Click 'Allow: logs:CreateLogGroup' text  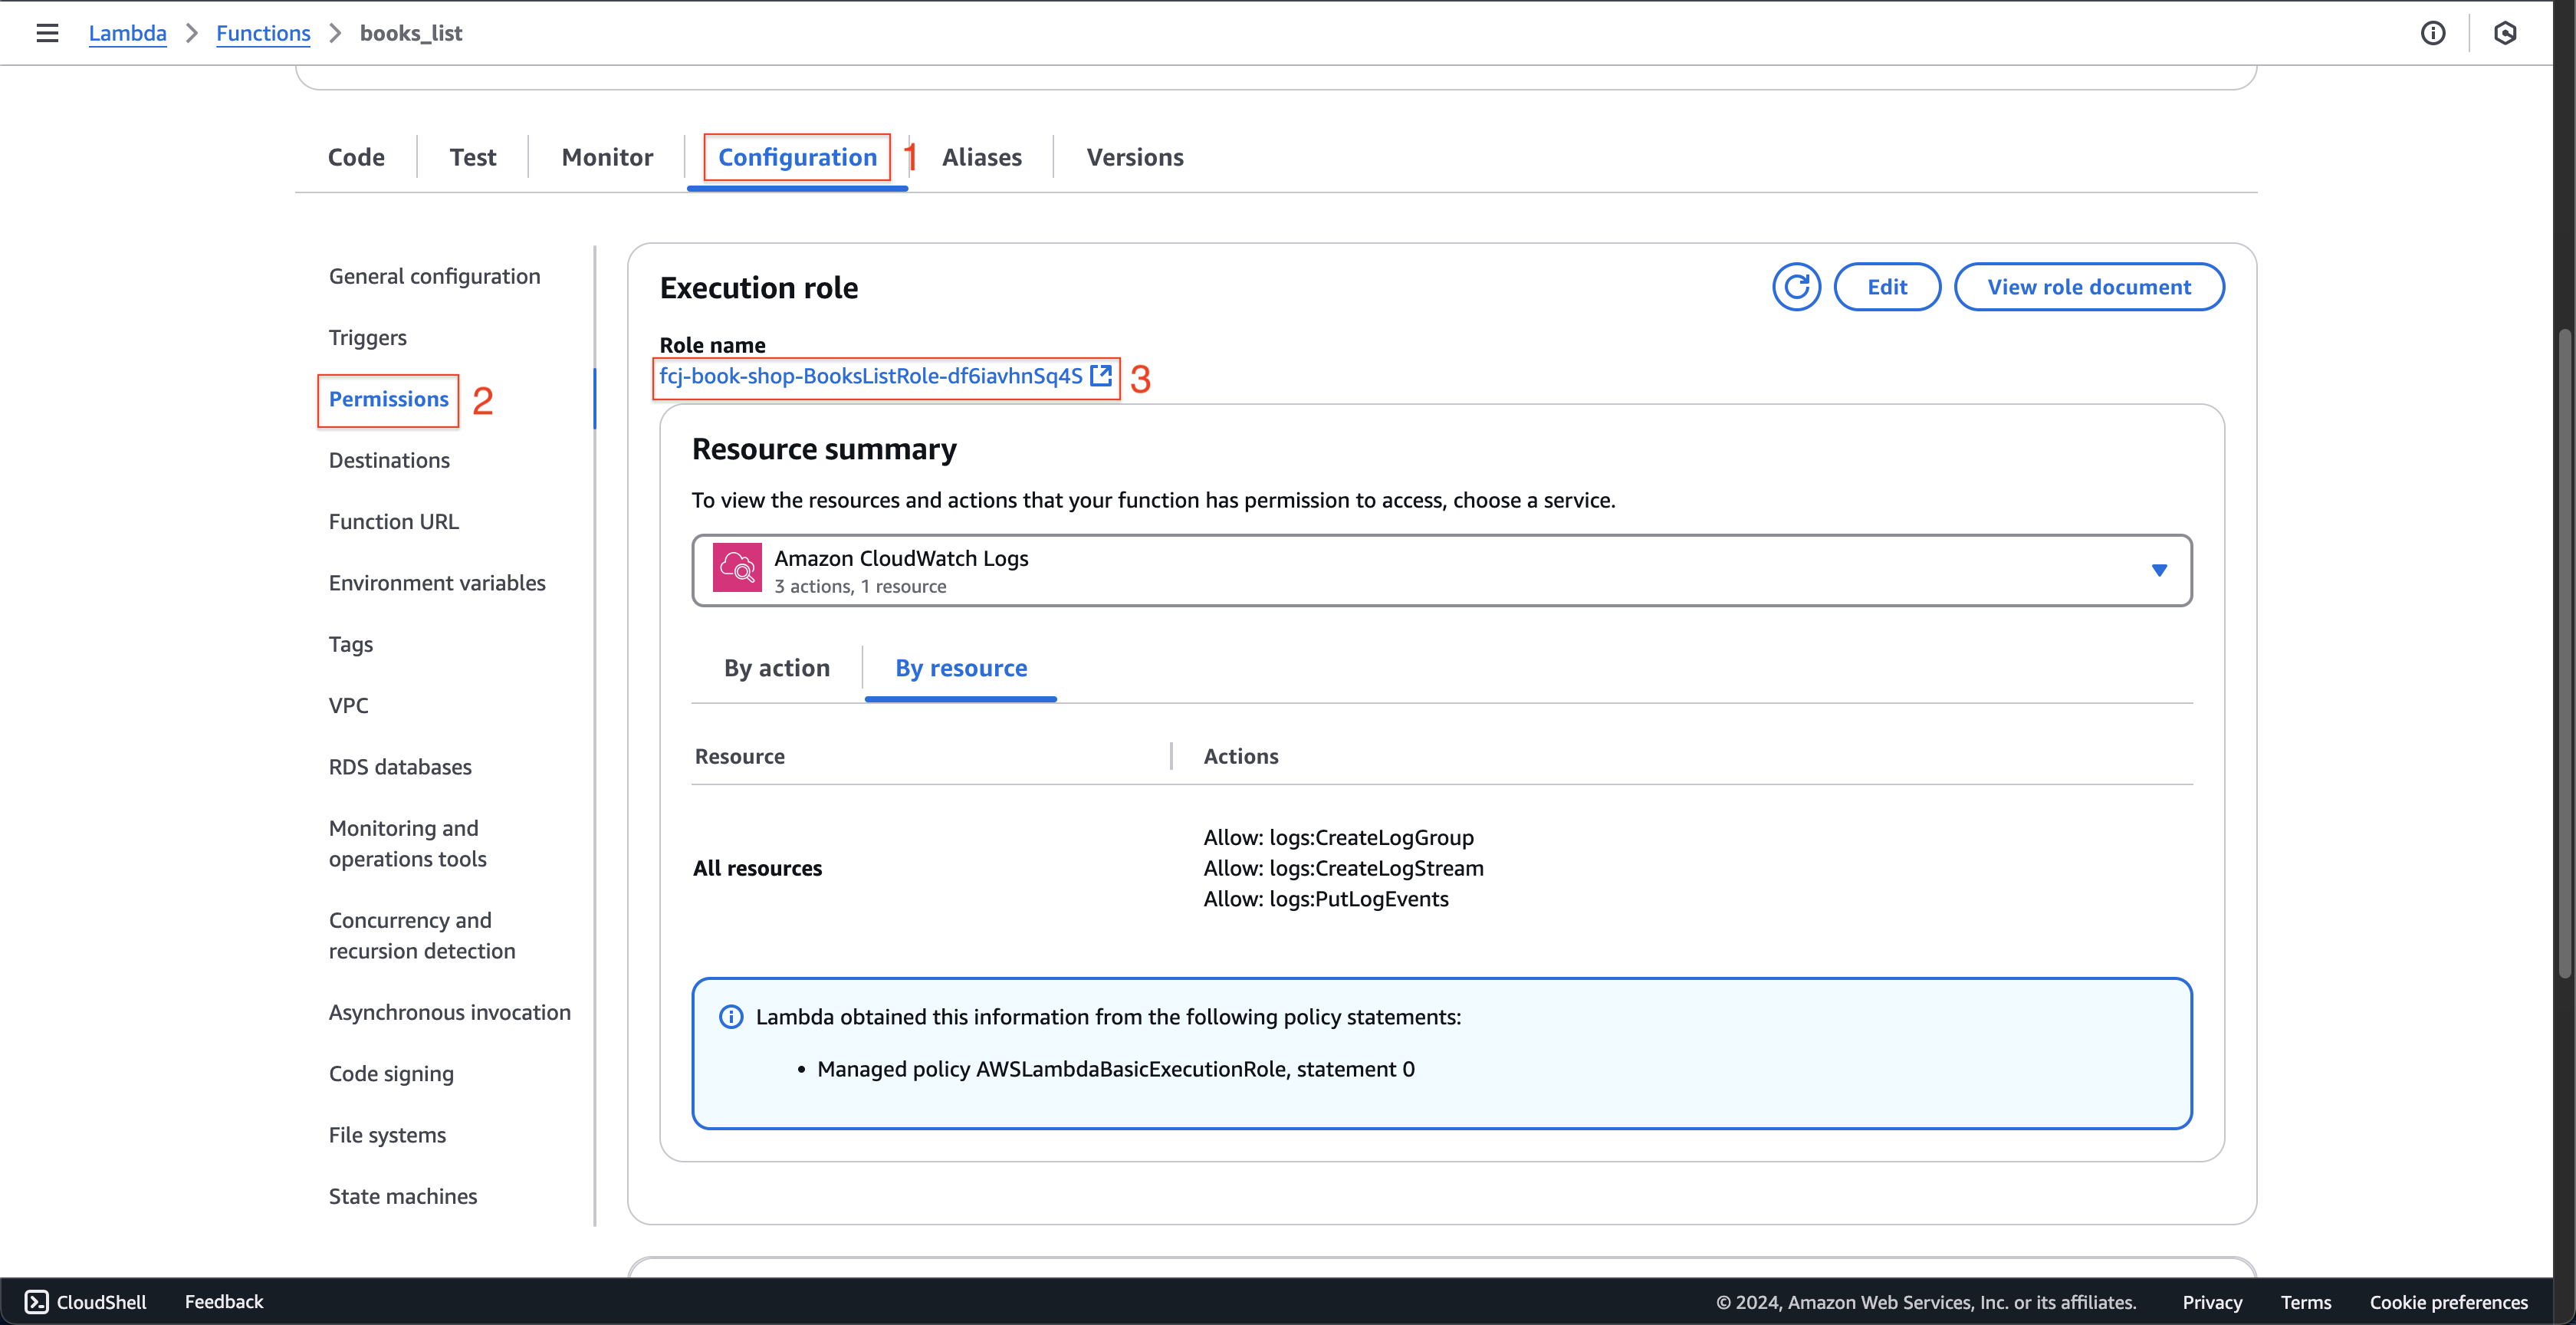(1338, 838)
